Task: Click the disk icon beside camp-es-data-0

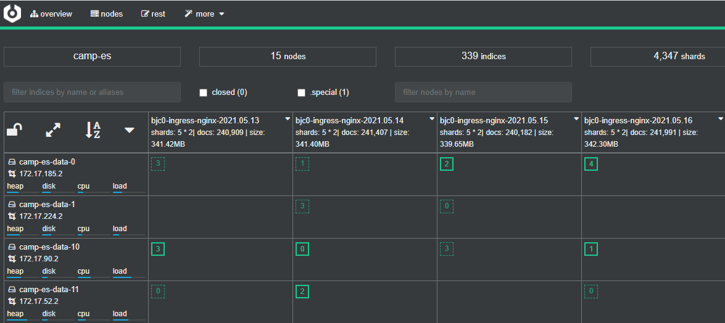Action: (x=12, y=162)
